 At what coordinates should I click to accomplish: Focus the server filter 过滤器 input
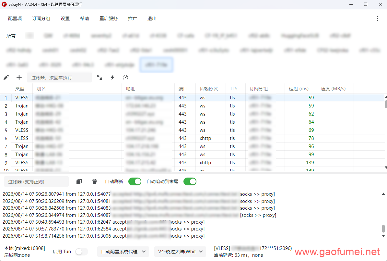[x=59, y=78]
